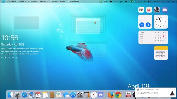Open the App Store dock icon
The width and height of the screenshot is (177, 99).
coord(73,95)
